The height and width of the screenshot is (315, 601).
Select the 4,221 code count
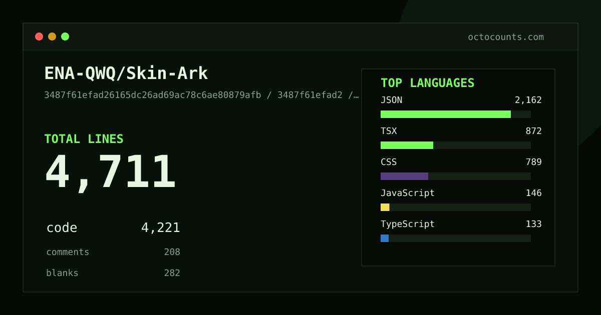[160, 228]
